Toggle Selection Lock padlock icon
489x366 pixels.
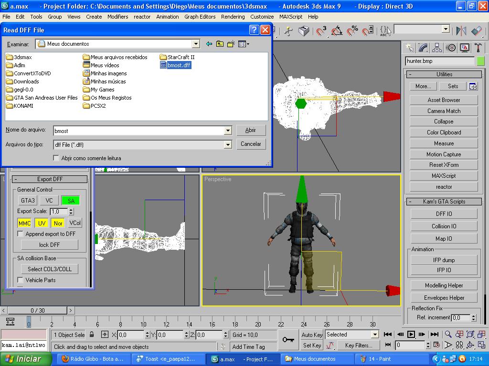(x=92, y=335)
